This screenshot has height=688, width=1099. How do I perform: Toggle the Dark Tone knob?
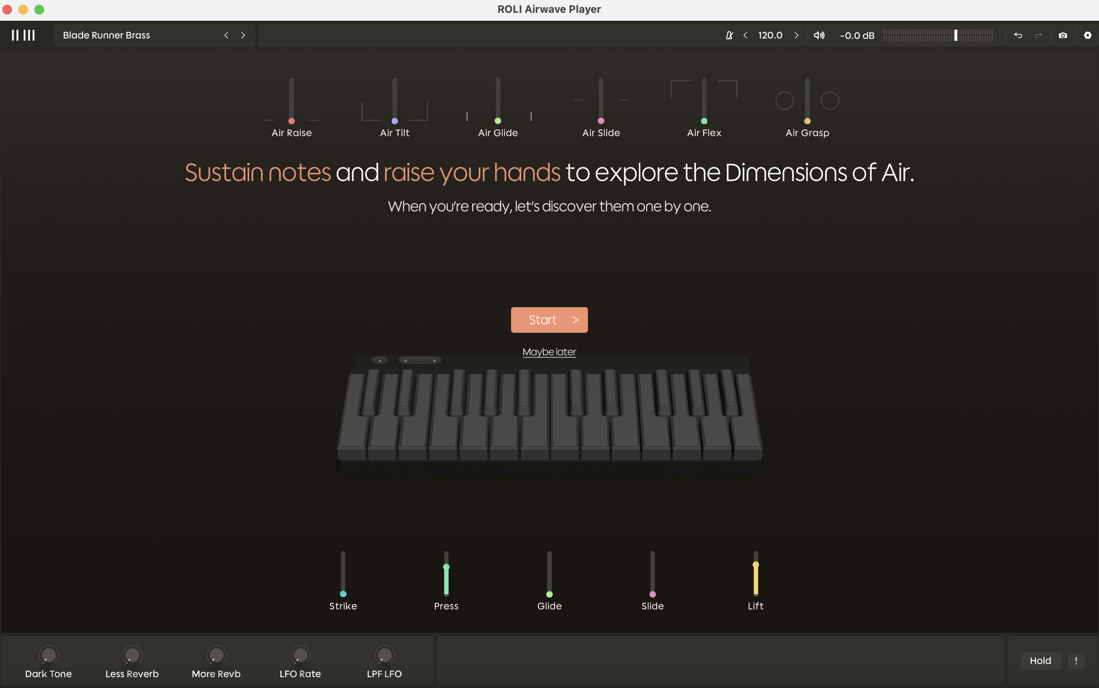(48, 655)
